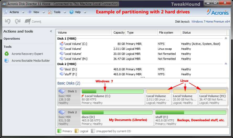Sort by the Capacity column header

118,33
